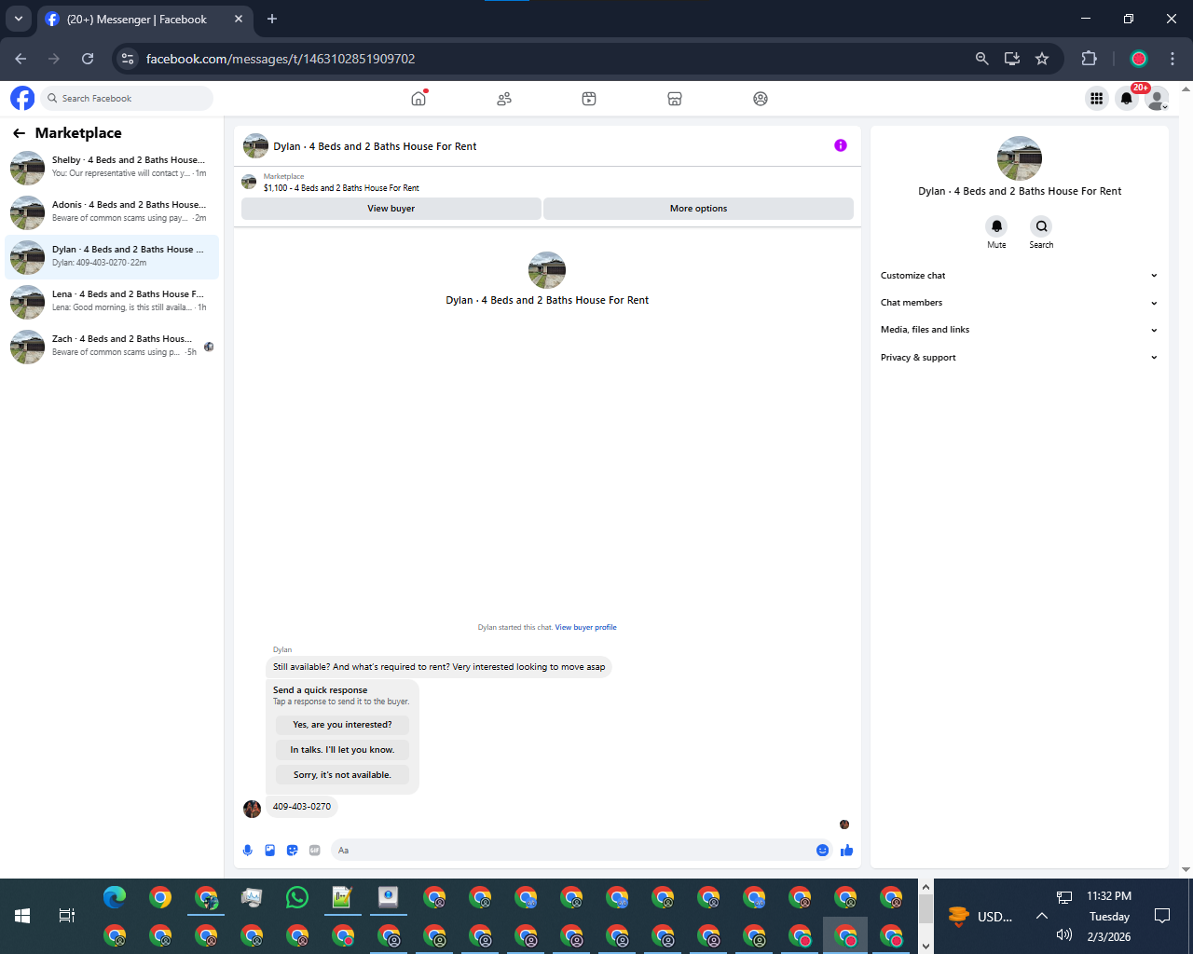Image resolution: width=1193 pixels, height=954 pixels.
Task: Click the View buyer button
Action: (391, 209)
